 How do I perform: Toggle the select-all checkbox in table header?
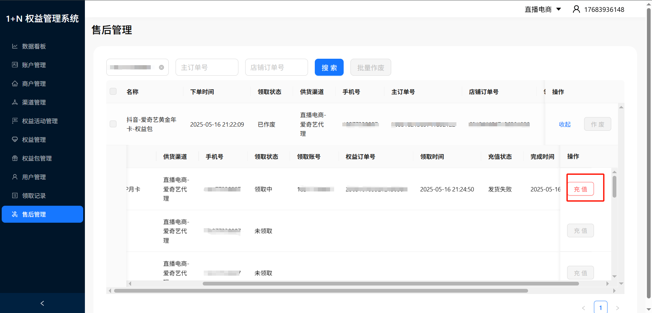point(113,91)
